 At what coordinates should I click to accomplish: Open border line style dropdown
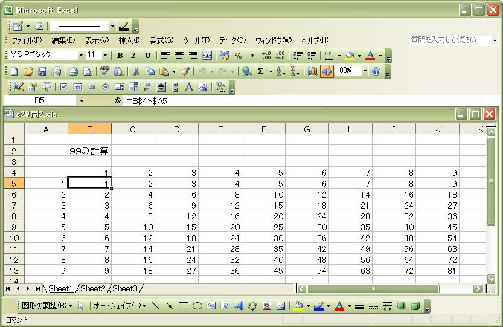tap(112, 27)
